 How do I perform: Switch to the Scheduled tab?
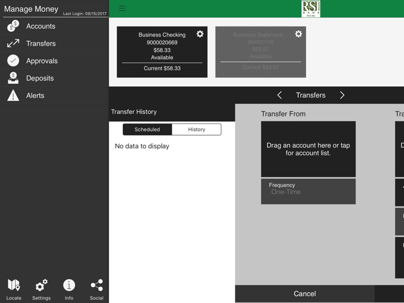(x=147, y=129)
